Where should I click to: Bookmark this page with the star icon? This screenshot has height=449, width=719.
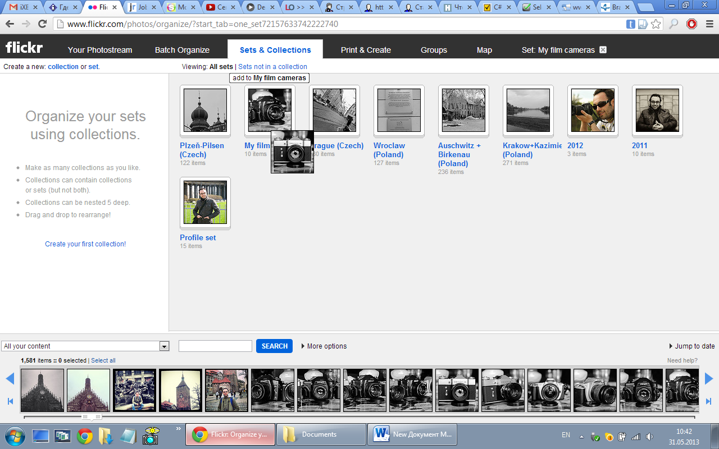[656, 24]
